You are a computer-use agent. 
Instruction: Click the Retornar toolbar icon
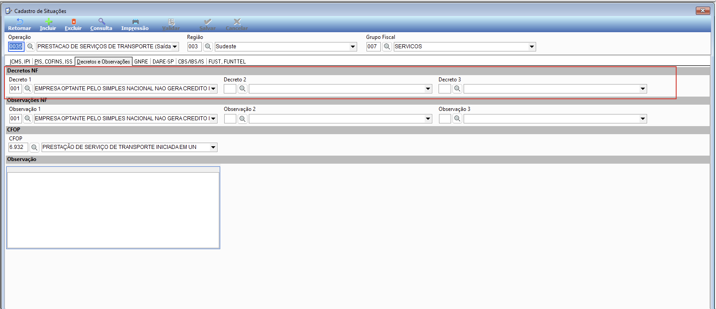pos(20,21)
